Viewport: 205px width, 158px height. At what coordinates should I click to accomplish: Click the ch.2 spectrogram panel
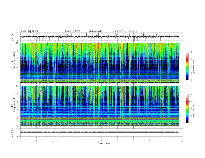pyautogui.click(x=100, y=106)
